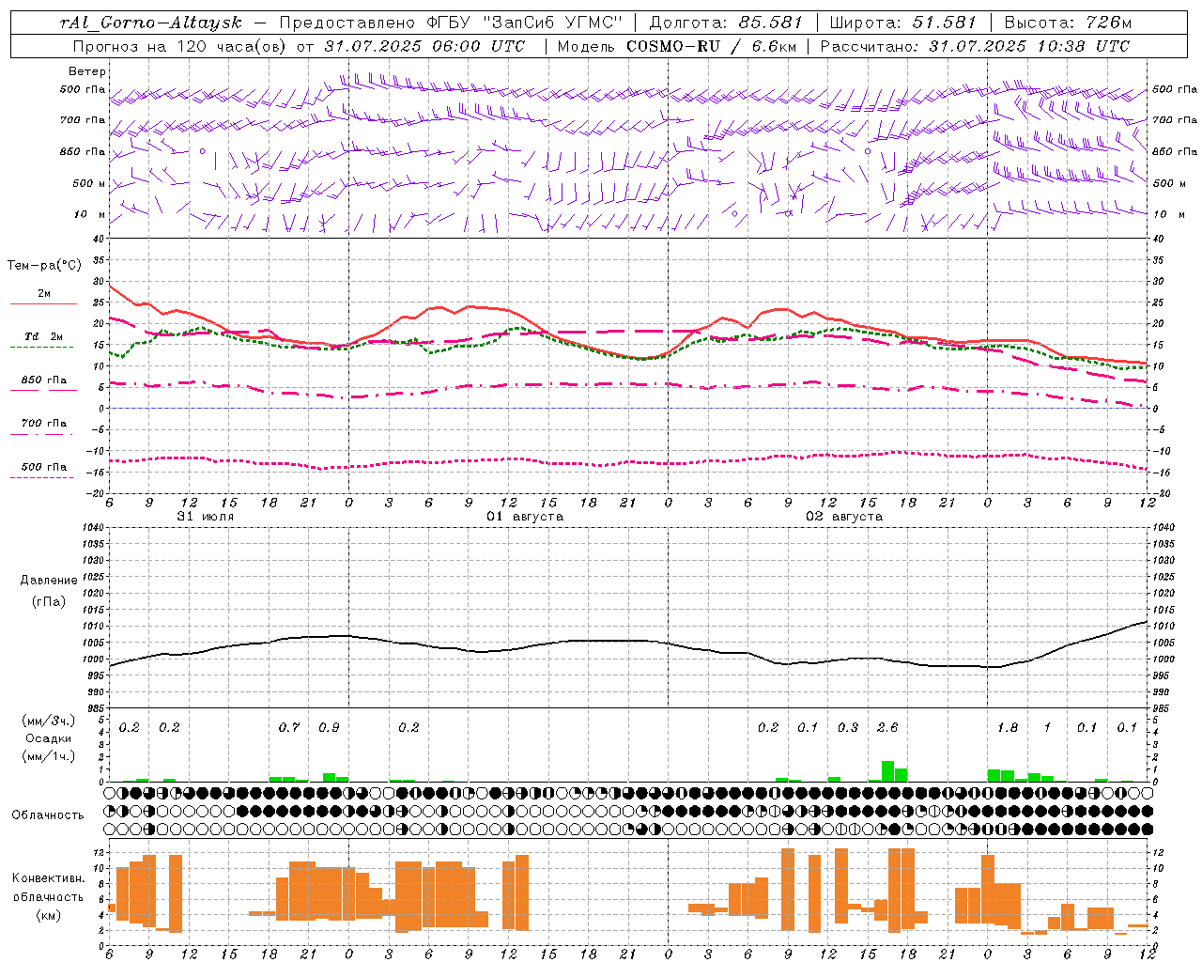Click the Td 2м dew point legend label
Viewport: 1202px width, 962px height.
click(x=43, y=336)
